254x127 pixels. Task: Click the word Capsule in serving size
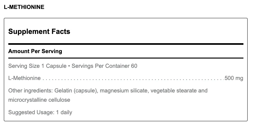[56, 66]
